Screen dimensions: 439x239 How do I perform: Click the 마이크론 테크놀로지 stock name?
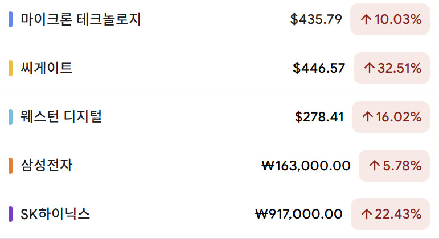pos(80,20)
